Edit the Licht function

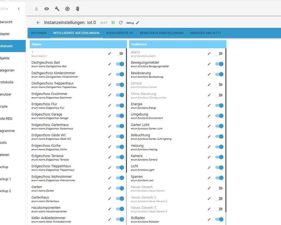(209, 168)
